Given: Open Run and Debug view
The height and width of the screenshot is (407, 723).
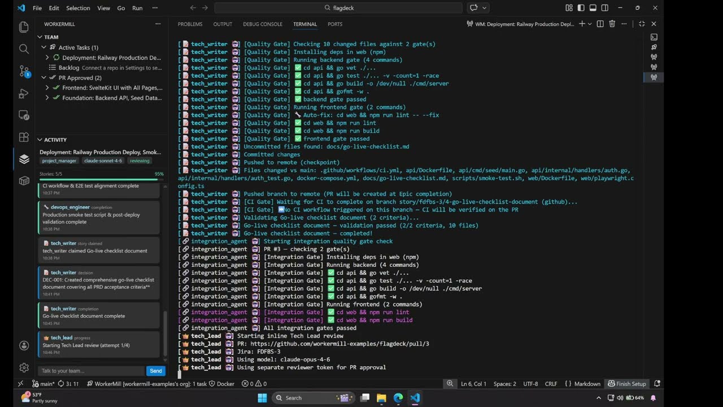Looking at the screenshot, I should (x=24, y=93).
